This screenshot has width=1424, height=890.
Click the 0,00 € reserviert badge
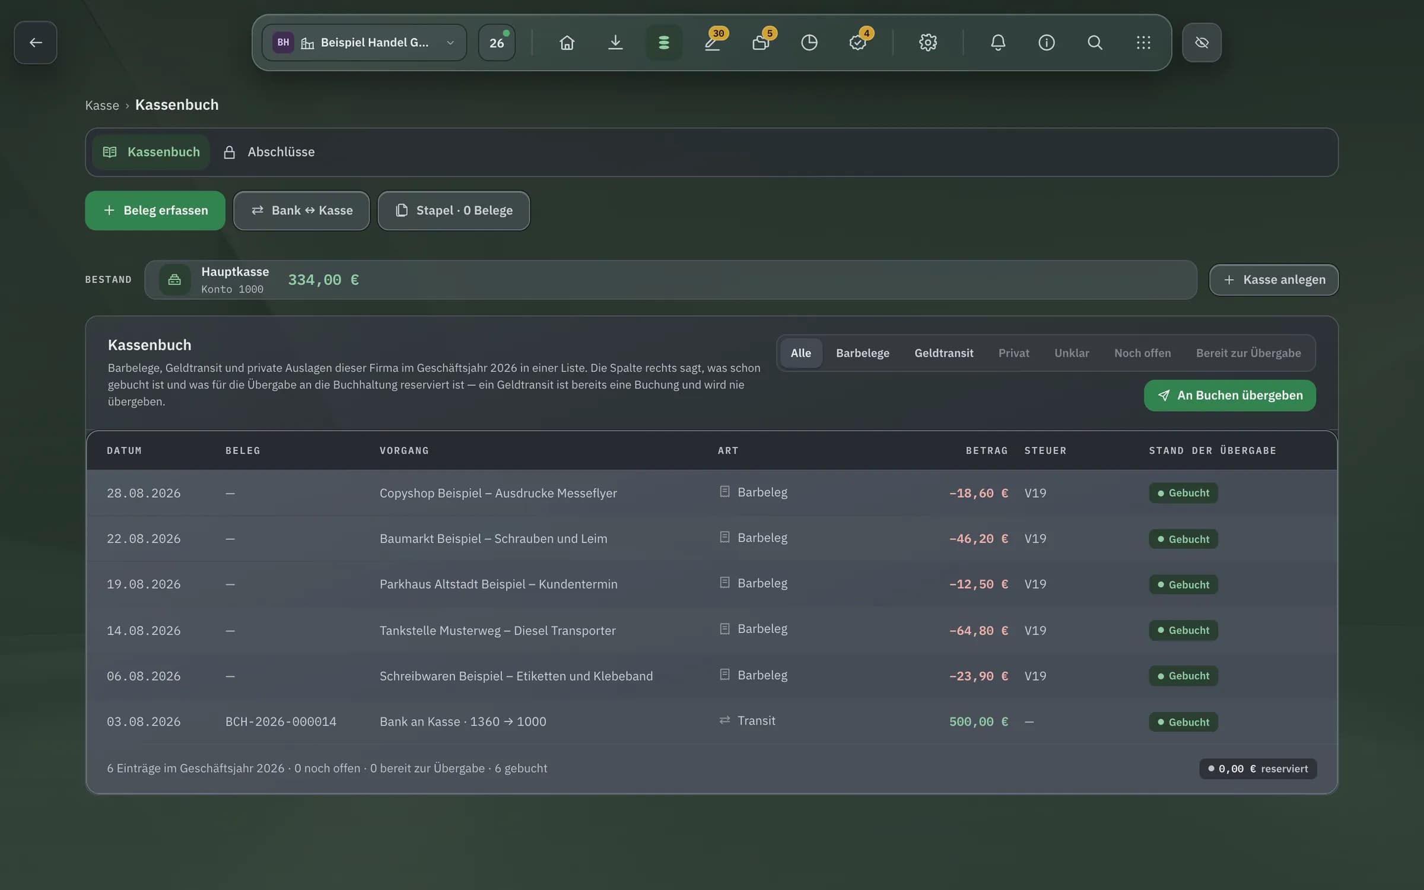pyautogui.click(x=1258, y=768)
